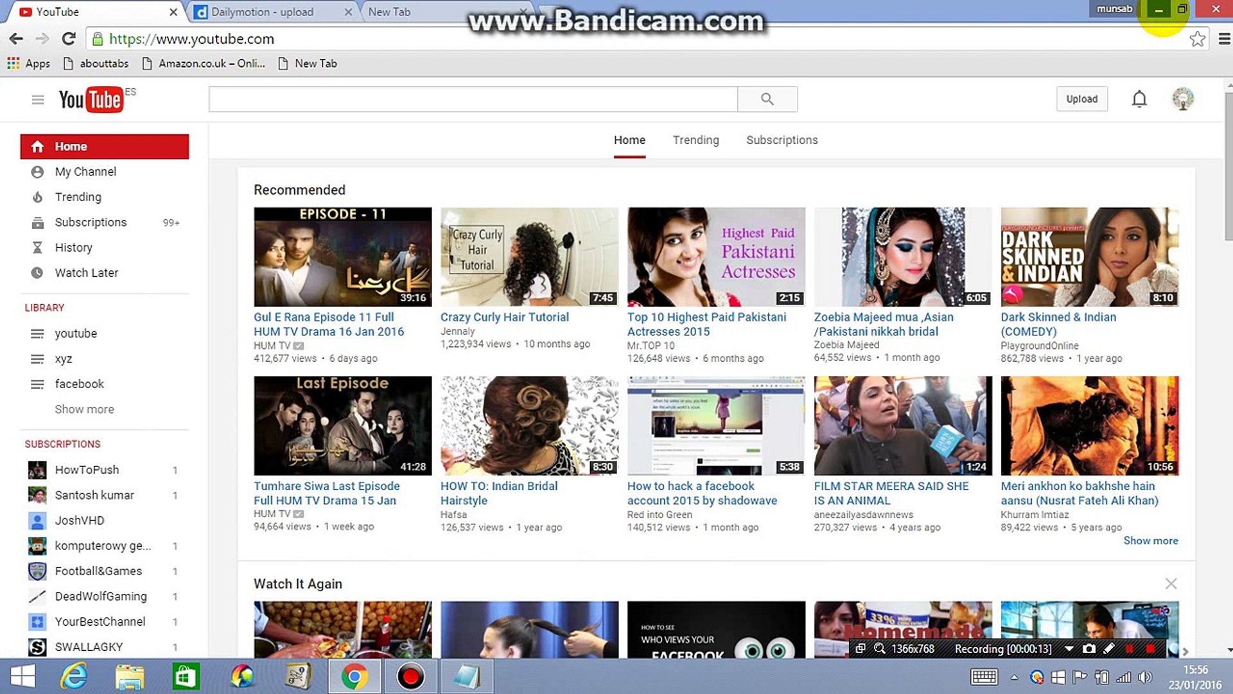Open the Crazy Curly Hair Tutorial link
The height and width of the screenshot is (694, 1233).
point(504,317)
